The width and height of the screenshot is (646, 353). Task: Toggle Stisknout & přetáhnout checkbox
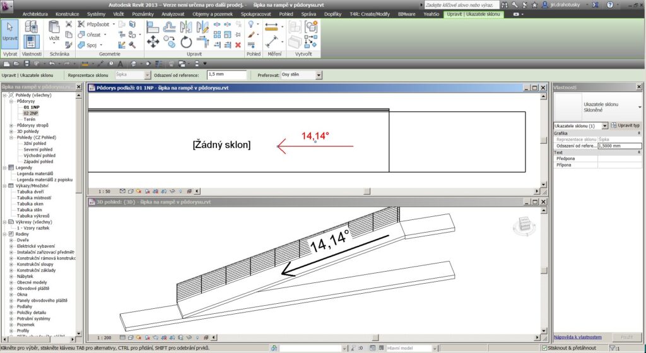tap(544, 348)
